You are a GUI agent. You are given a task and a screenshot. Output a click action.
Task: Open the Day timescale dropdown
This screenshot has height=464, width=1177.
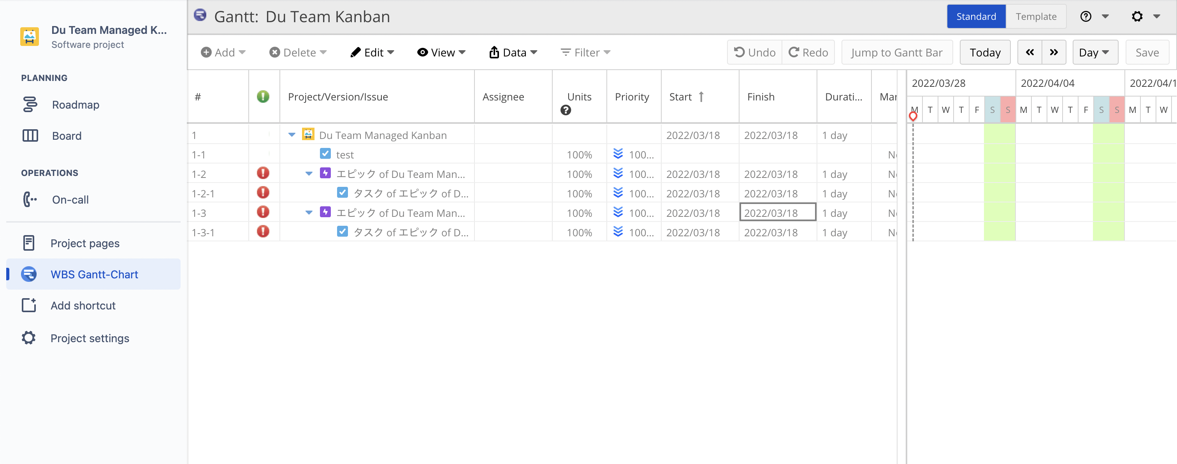click(x=1094, y=53)
